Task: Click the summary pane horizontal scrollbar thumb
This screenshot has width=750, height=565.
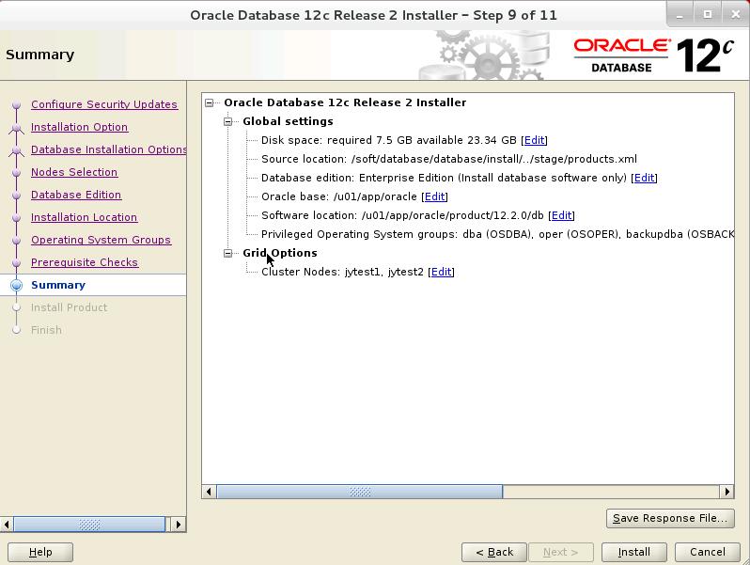Action: pyautogui.click(x=360, y=492)
